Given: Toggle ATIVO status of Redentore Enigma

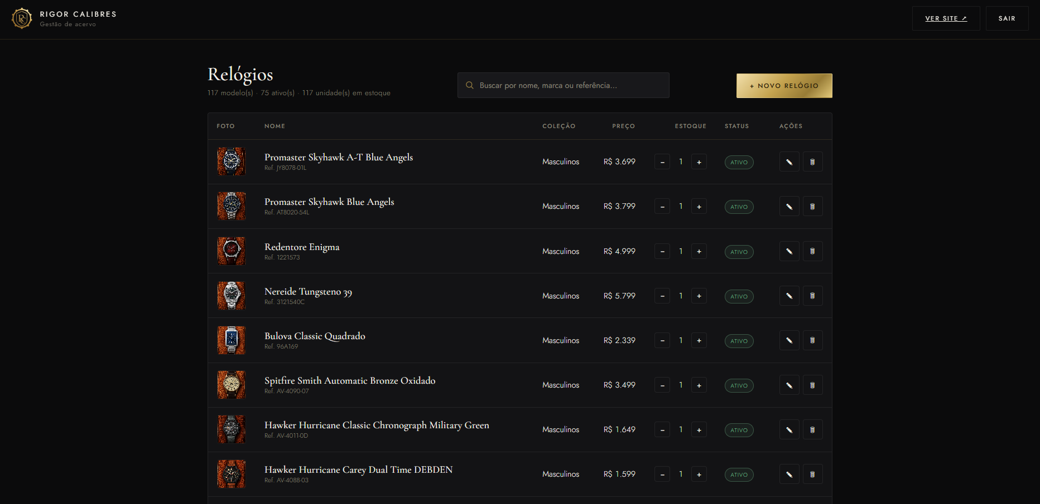Looking at the screenshot, I should [739, 252].
